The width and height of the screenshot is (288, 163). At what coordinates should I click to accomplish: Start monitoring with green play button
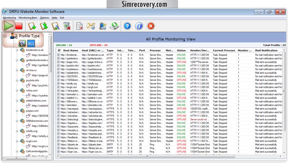coord(8,26)
